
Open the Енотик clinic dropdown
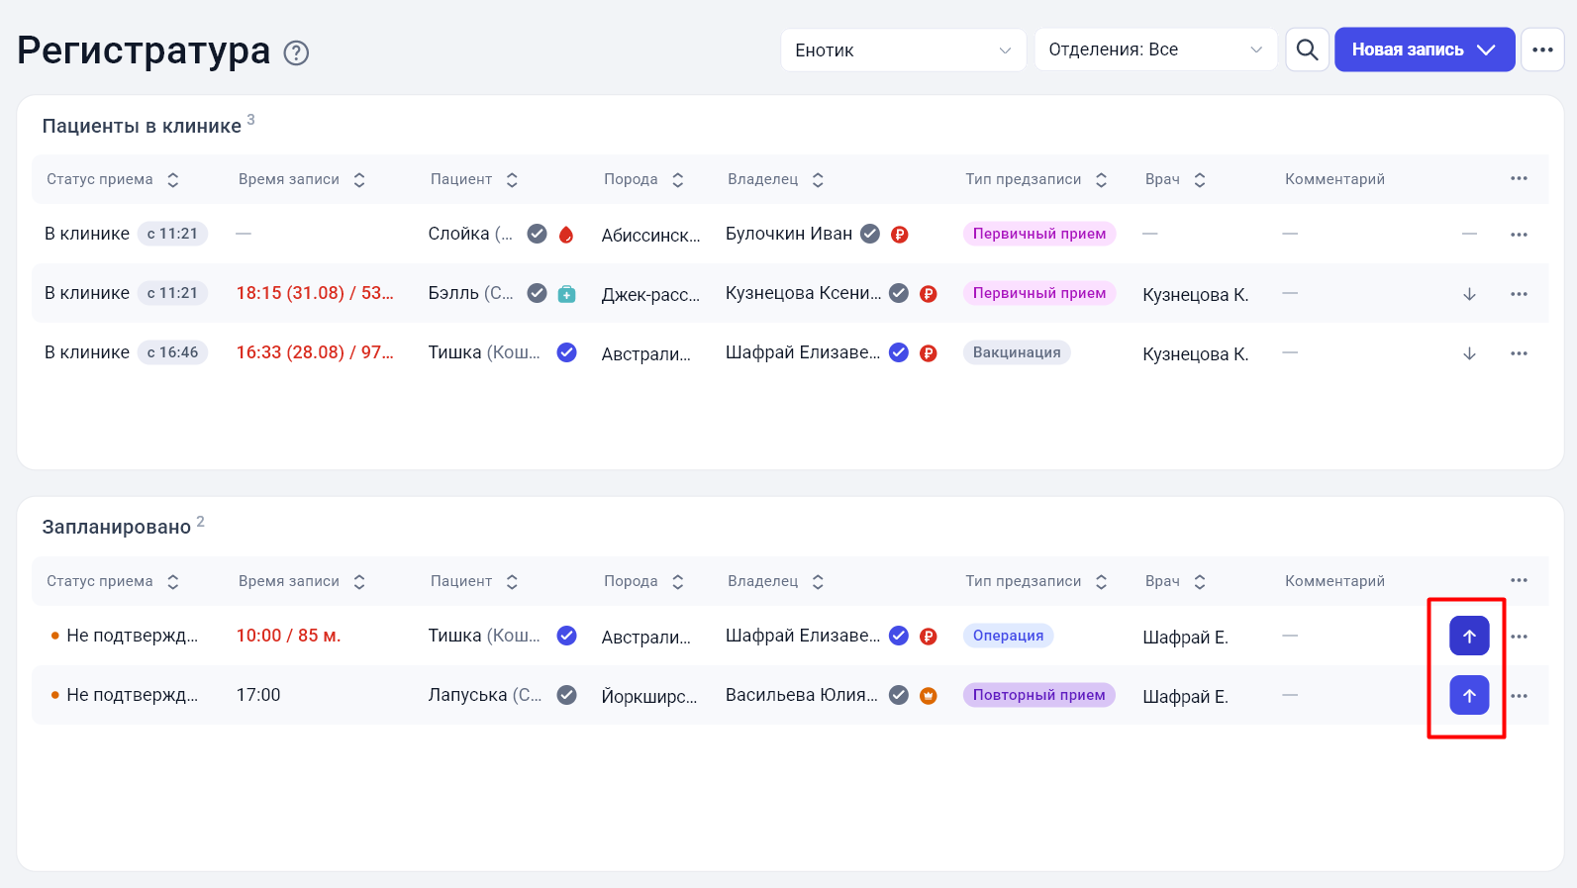[903, 49]
